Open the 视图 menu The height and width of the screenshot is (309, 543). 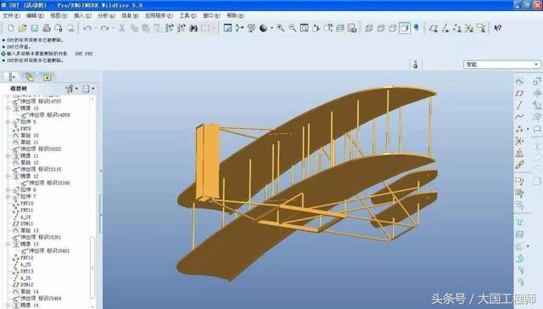pos(59,15)
